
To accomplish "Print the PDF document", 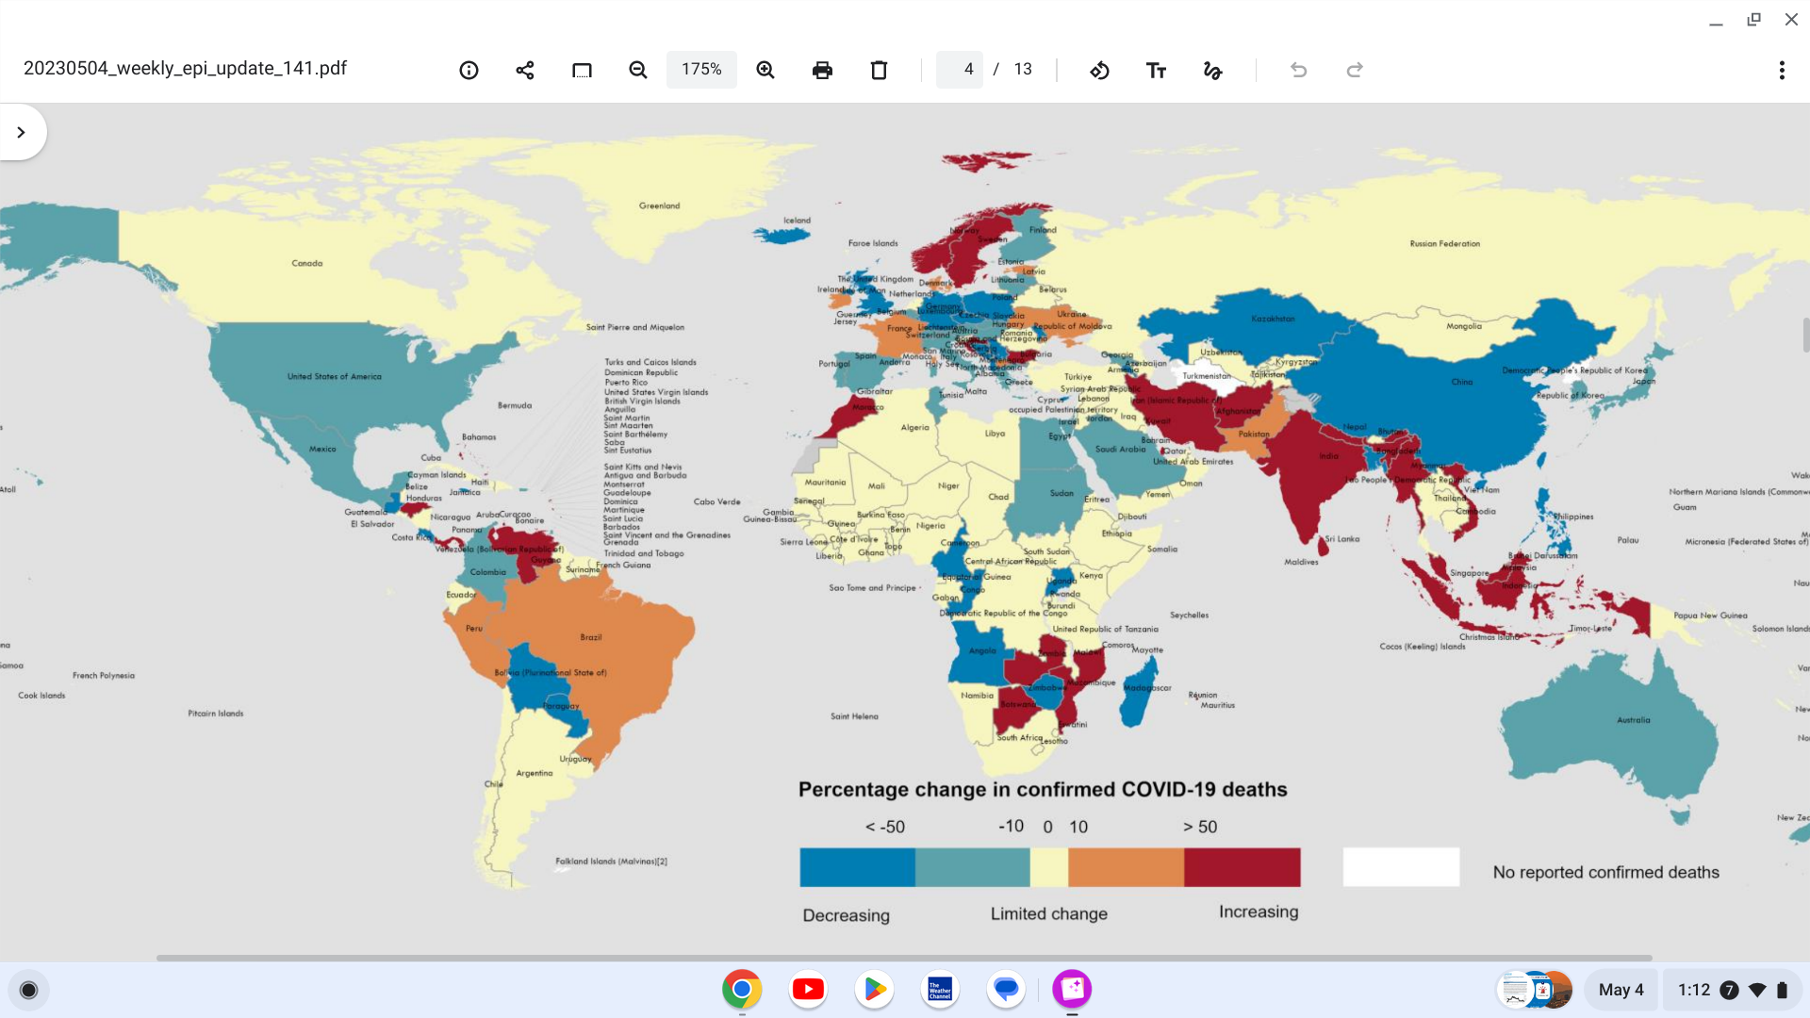I will (822, 70).
